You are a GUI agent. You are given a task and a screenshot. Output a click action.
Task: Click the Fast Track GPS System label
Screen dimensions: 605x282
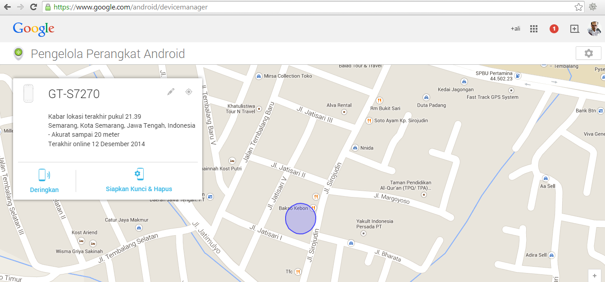tap(492, 97)
